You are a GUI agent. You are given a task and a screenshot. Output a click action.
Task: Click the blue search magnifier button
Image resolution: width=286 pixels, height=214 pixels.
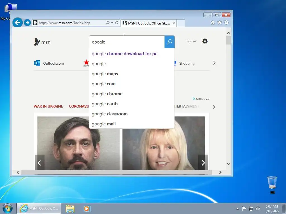(x=170, y=42)
